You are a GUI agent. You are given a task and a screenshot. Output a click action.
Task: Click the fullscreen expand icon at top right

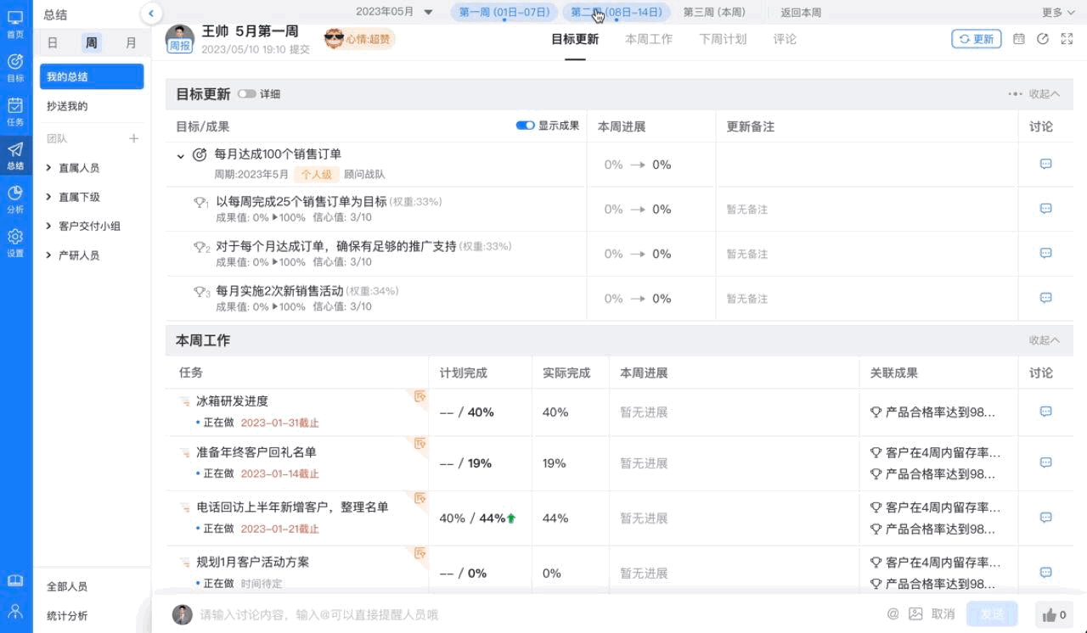point(1067,39)
